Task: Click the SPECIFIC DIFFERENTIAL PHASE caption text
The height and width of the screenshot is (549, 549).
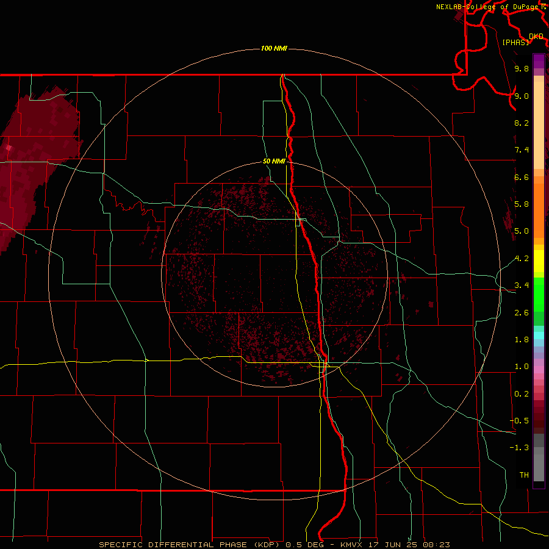Action: coord(172,545)
